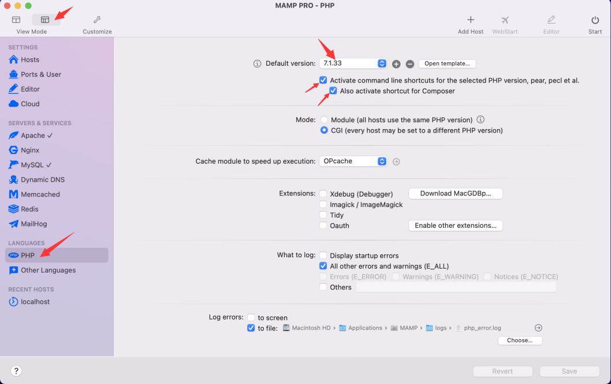Image resolution: width=611 pixels, height=384 pixels.
Task: Click arrow icon beside OPcache dropdown
Action: (396, 162)
